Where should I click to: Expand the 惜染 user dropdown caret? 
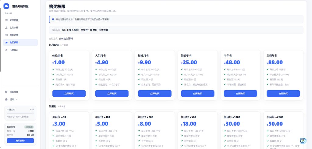click(x=17, y=99)
